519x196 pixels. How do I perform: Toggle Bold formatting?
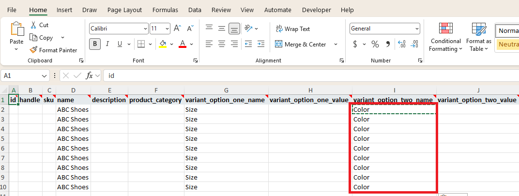tap(95, 44)
